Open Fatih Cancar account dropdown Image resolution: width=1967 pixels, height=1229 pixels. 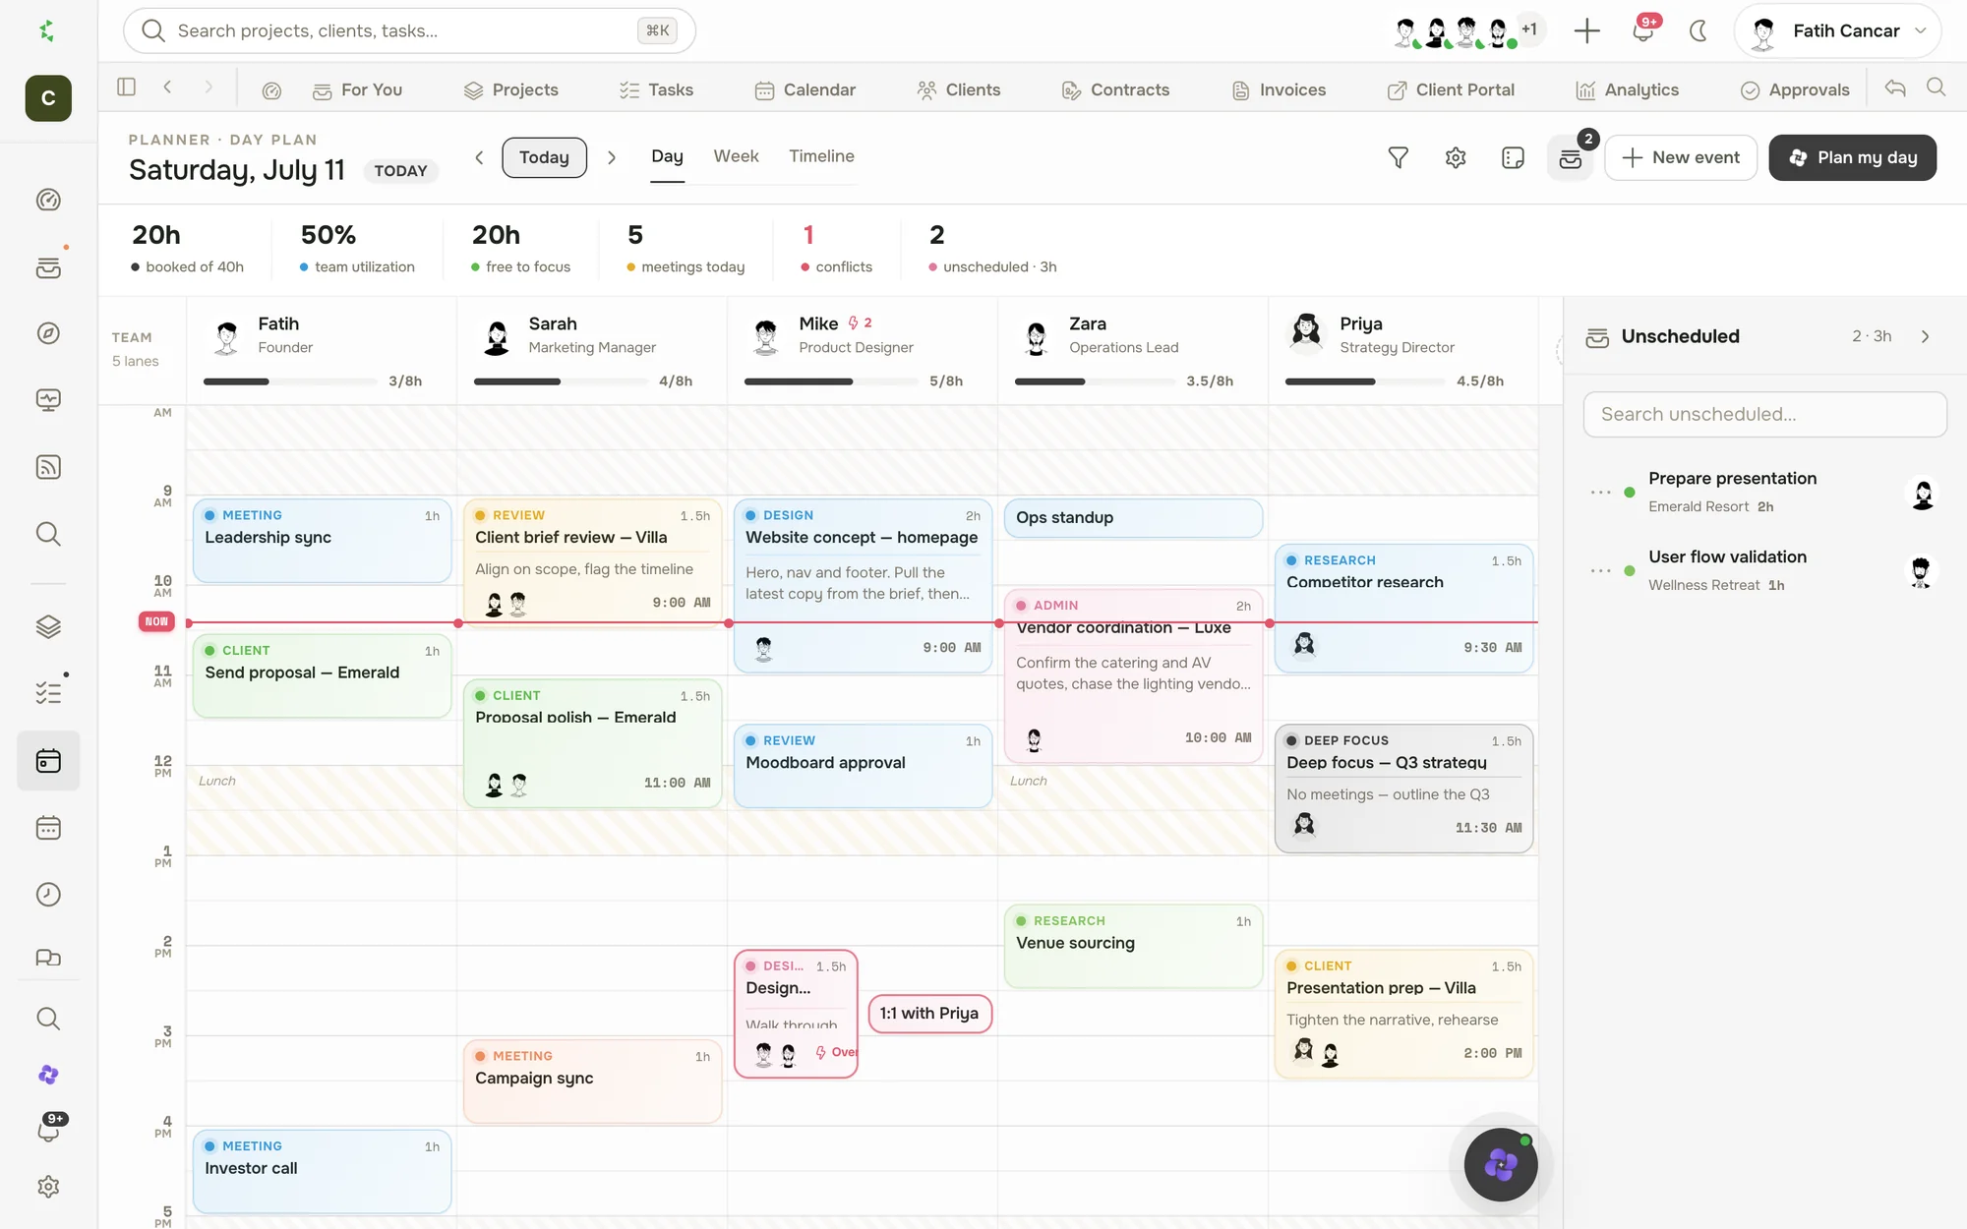(x=1837, y=31)
